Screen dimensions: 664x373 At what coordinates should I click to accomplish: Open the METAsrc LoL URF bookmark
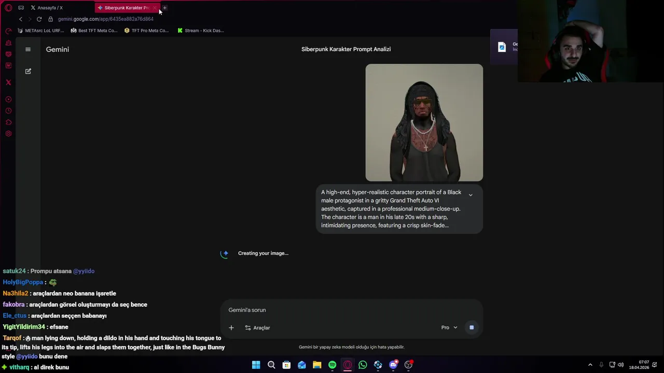41,31
